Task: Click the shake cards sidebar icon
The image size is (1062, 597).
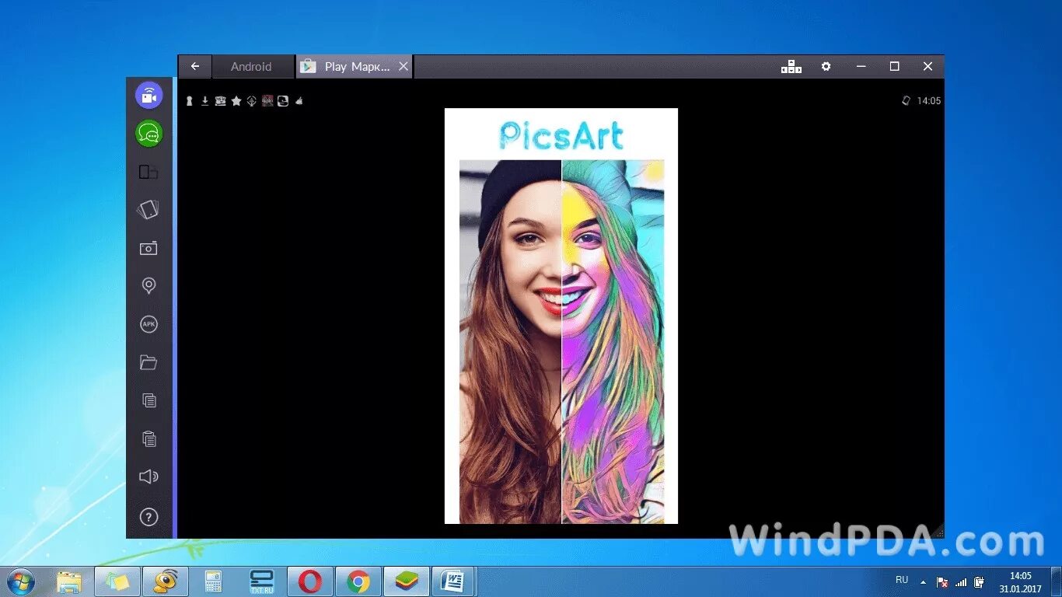Action: click(x=148, y=209)
